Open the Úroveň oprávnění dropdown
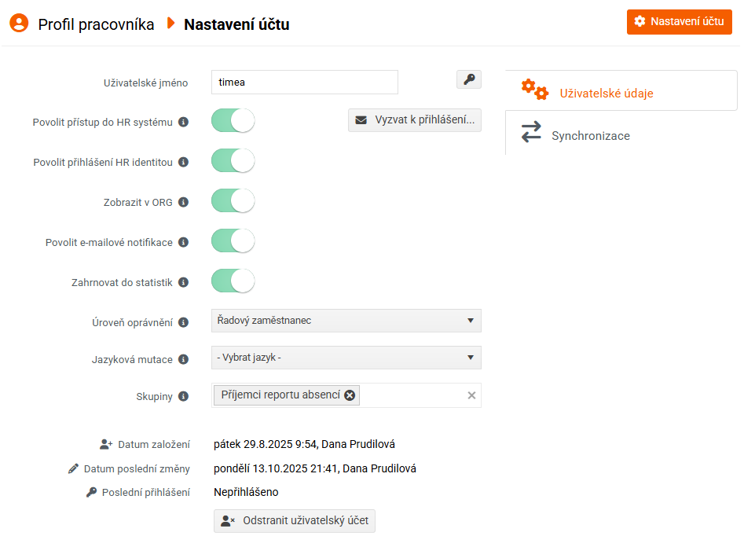The width and height of the screenshot is (744, 536). [x=346, y=321]
